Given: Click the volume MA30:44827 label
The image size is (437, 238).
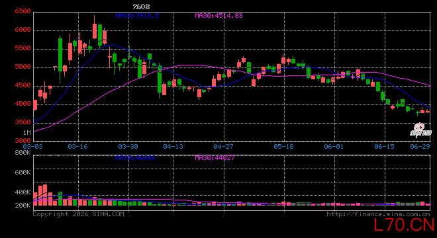Looking at the screenshot, I should [215, 158].
